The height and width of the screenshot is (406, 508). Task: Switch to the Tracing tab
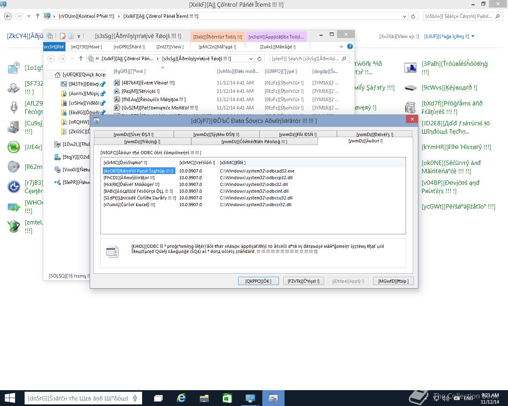142,141
